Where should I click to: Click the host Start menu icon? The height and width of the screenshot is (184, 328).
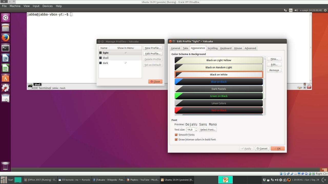pos(4,180)
